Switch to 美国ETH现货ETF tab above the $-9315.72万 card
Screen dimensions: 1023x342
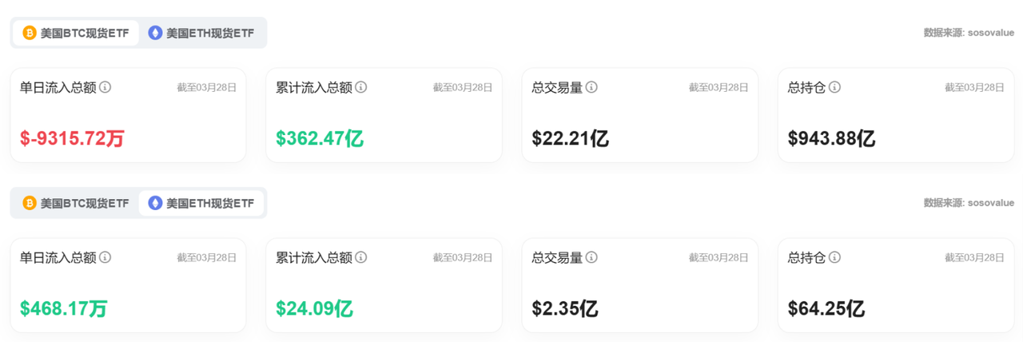(x=202, y=33)
